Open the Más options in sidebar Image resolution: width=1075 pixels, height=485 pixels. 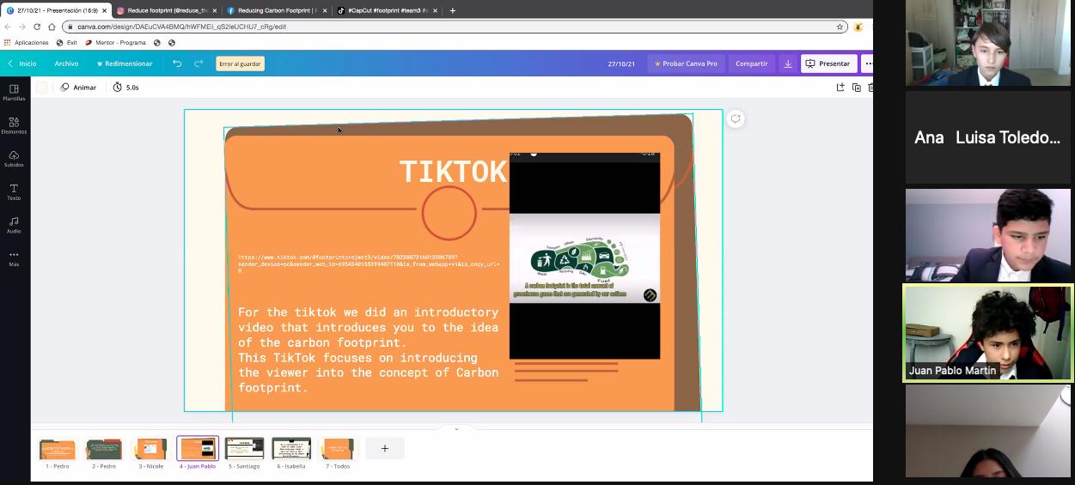[x=14, y=258]
